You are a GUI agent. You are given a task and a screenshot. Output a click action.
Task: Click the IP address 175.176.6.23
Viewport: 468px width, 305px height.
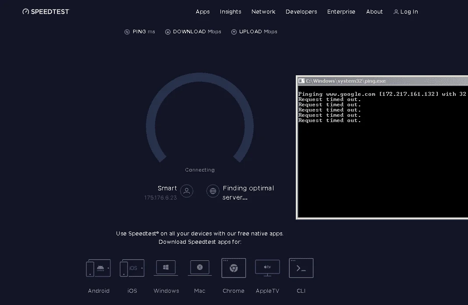(160, 198)
